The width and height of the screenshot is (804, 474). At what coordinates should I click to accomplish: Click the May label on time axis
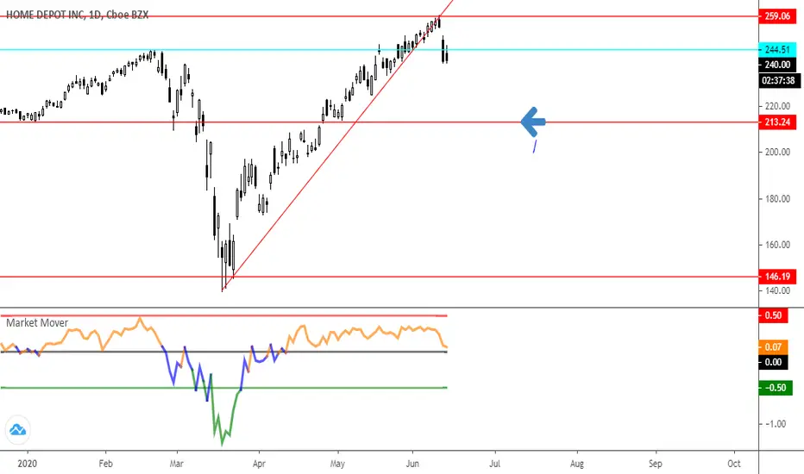click(x=337, y=464)
